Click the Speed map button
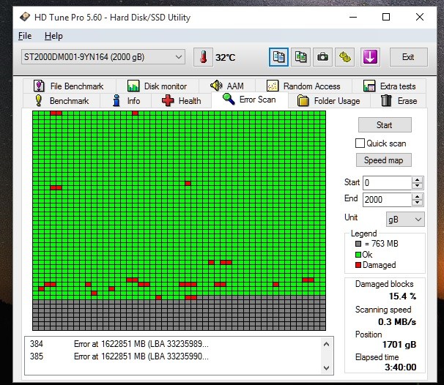 click(x=384, y=160)
